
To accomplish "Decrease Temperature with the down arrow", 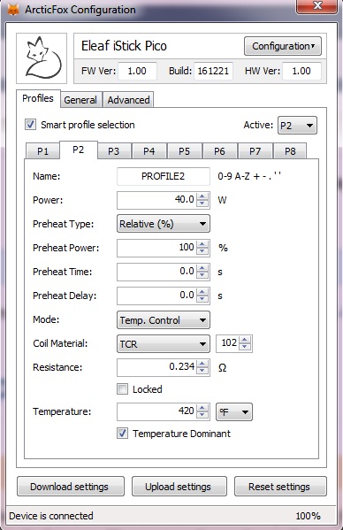I will click(202, 415).
